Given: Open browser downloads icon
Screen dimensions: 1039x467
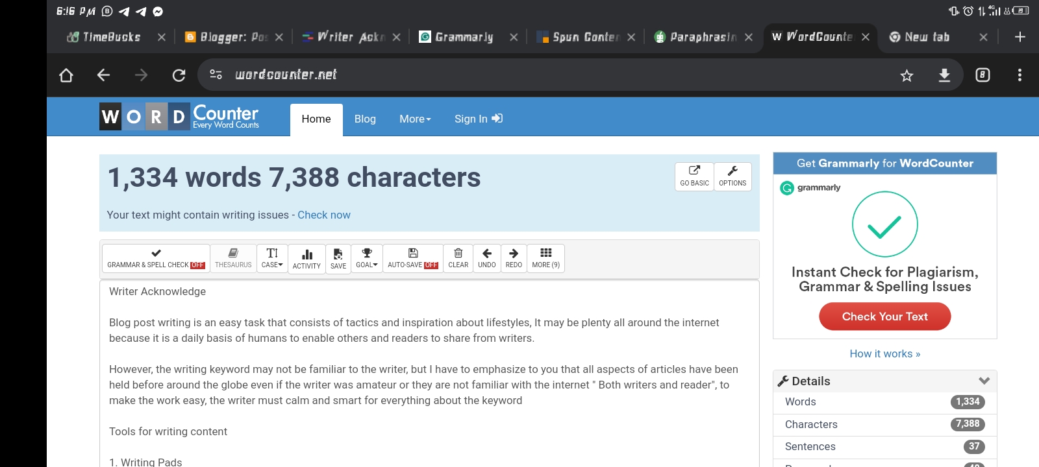Looking at the screenshot, I should click(x=944, y=75).
